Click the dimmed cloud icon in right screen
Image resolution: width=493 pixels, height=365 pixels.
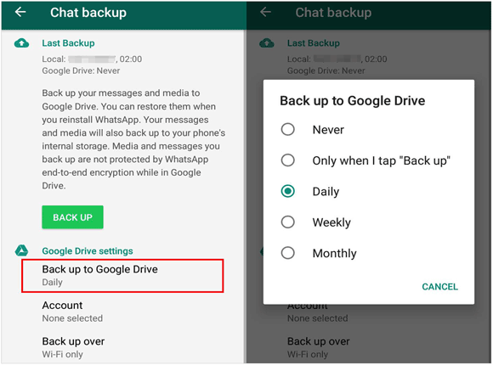coord(267,43)
